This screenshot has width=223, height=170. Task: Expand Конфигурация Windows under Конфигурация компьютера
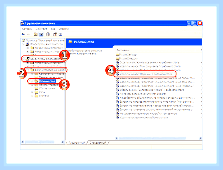28,52
